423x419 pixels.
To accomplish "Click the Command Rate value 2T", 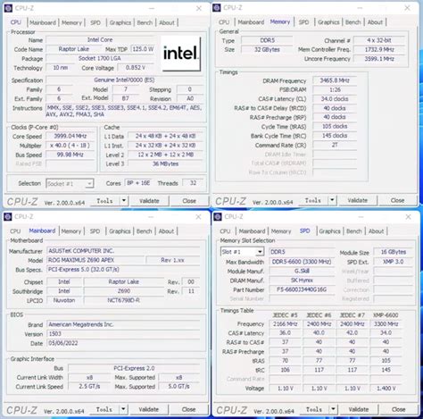I will click(335, 145).
